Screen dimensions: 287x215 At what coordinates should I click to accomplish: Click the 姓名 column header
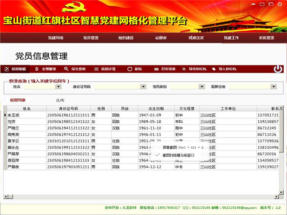tap(27, 108)
